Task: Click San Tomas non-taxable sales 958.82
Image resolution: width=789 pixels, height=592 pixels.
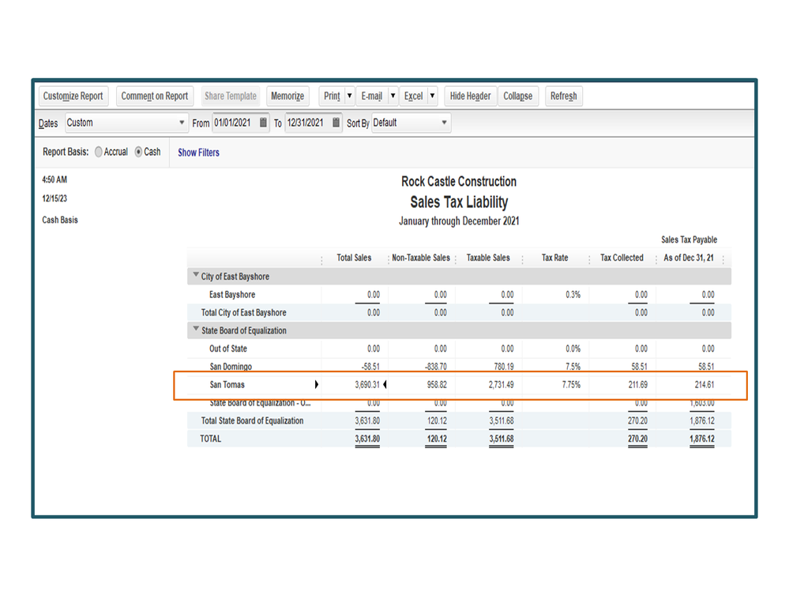Action: click(x=437, y=385)
